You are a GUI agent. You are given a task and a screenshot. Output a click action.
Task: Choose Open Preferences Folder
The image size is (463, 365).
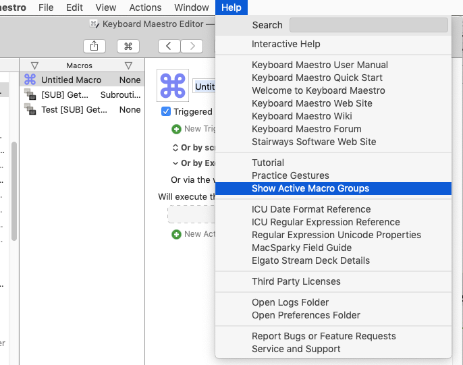333,316
